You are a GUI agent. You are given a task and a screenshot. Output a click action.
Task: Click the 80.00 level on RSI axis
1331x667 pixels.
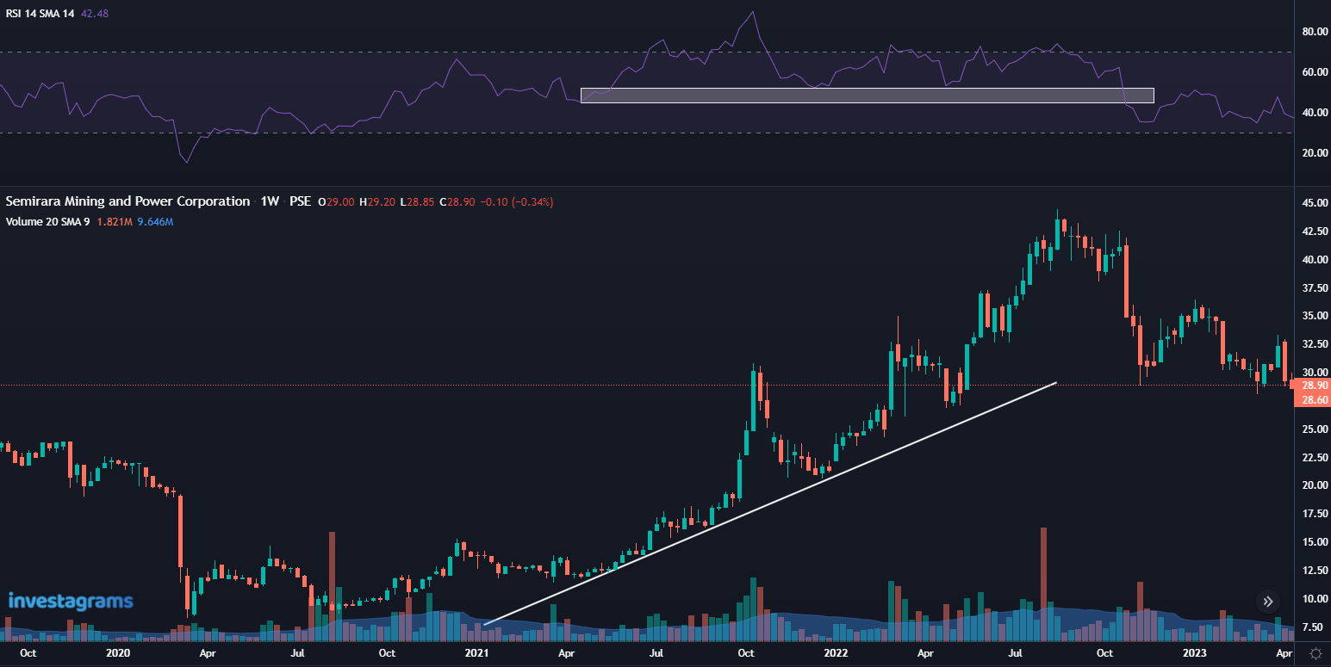pos(1314,32)
